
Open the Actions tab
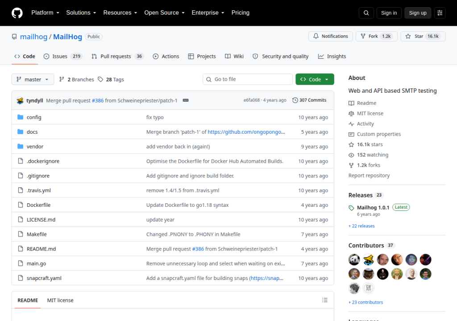(166, 57)
